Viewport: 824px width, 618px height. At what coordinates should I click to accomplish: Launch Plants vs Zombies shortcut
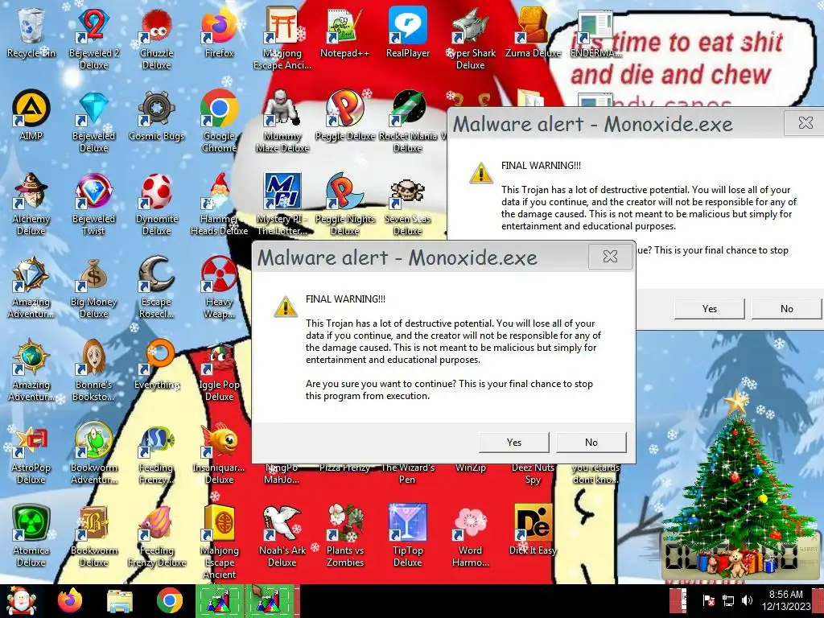click(344, 536)
